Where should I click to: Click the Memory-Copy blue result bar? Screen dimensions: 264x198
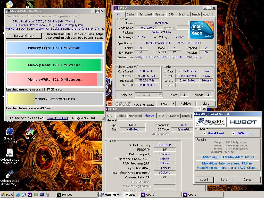pyautogui.click(x=55, y=48)
